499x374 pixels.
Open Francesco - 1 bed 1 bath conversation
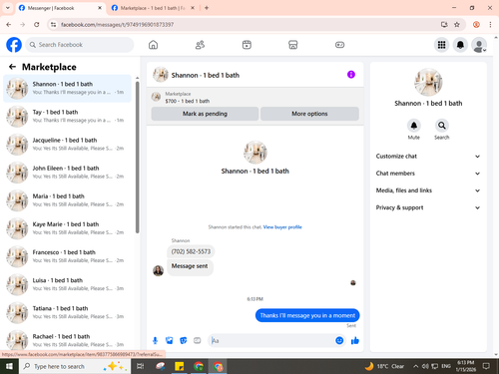[67, 256]
